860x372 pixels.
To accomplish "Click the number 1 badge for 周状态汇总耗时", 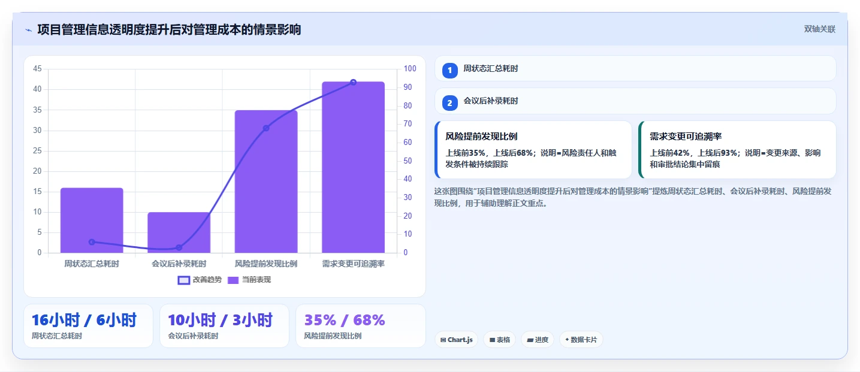I will click(x=449, y=70).
